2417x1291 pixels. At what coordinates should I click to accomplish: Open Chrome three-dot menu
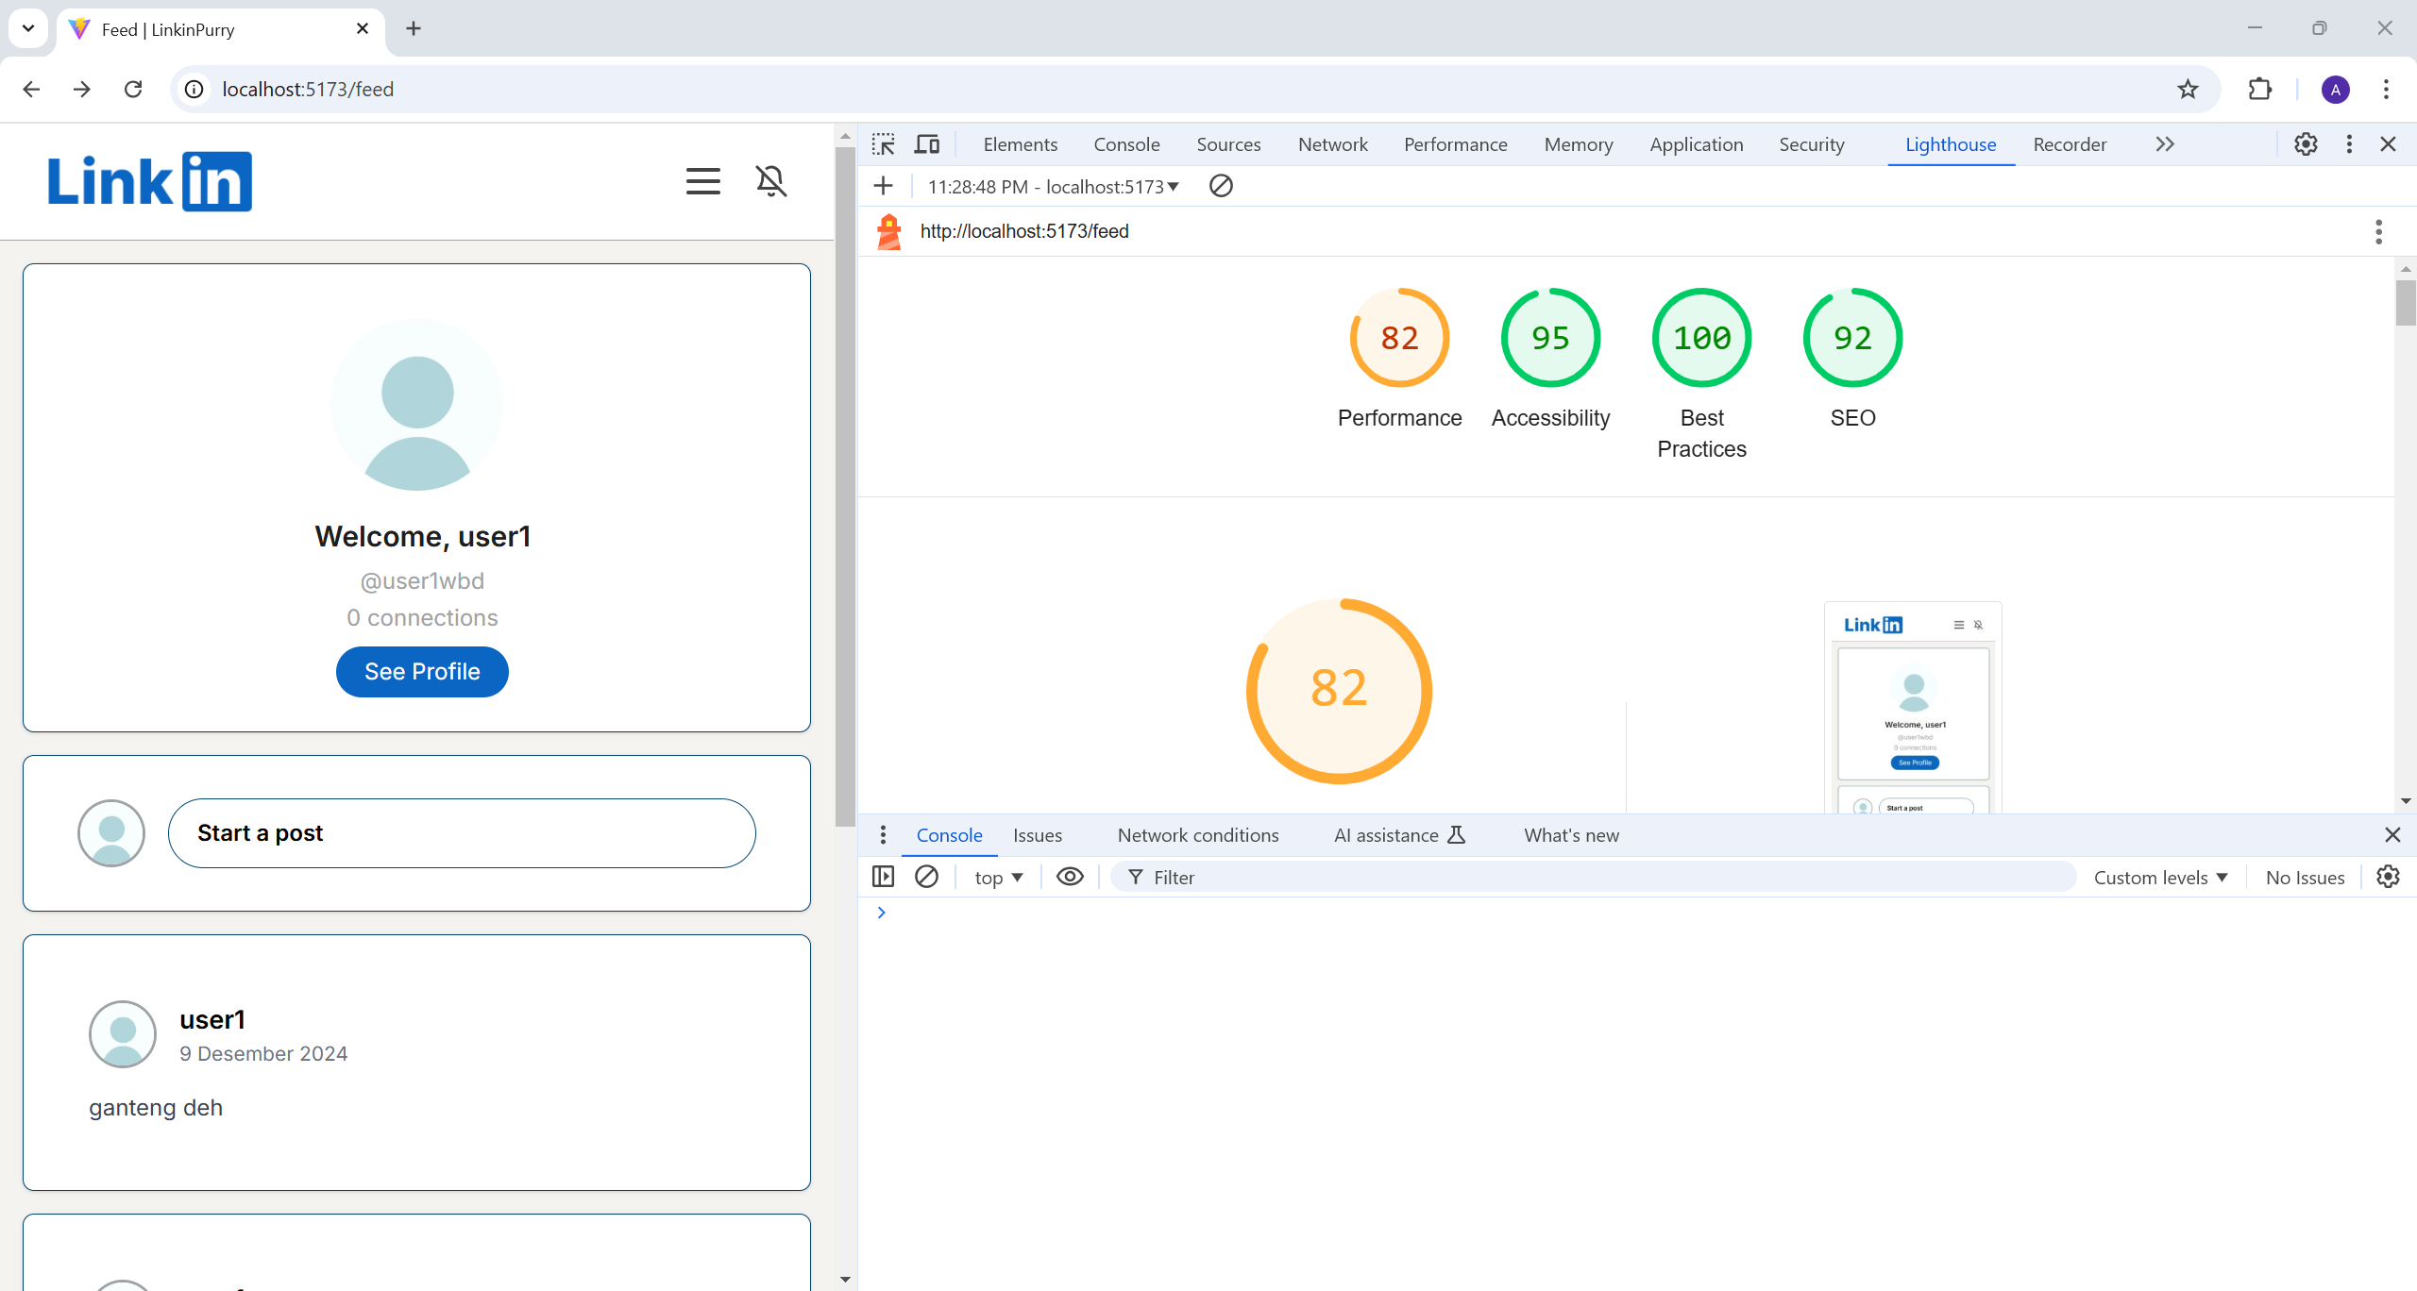pyautogui.click(x=2386, y=90)
